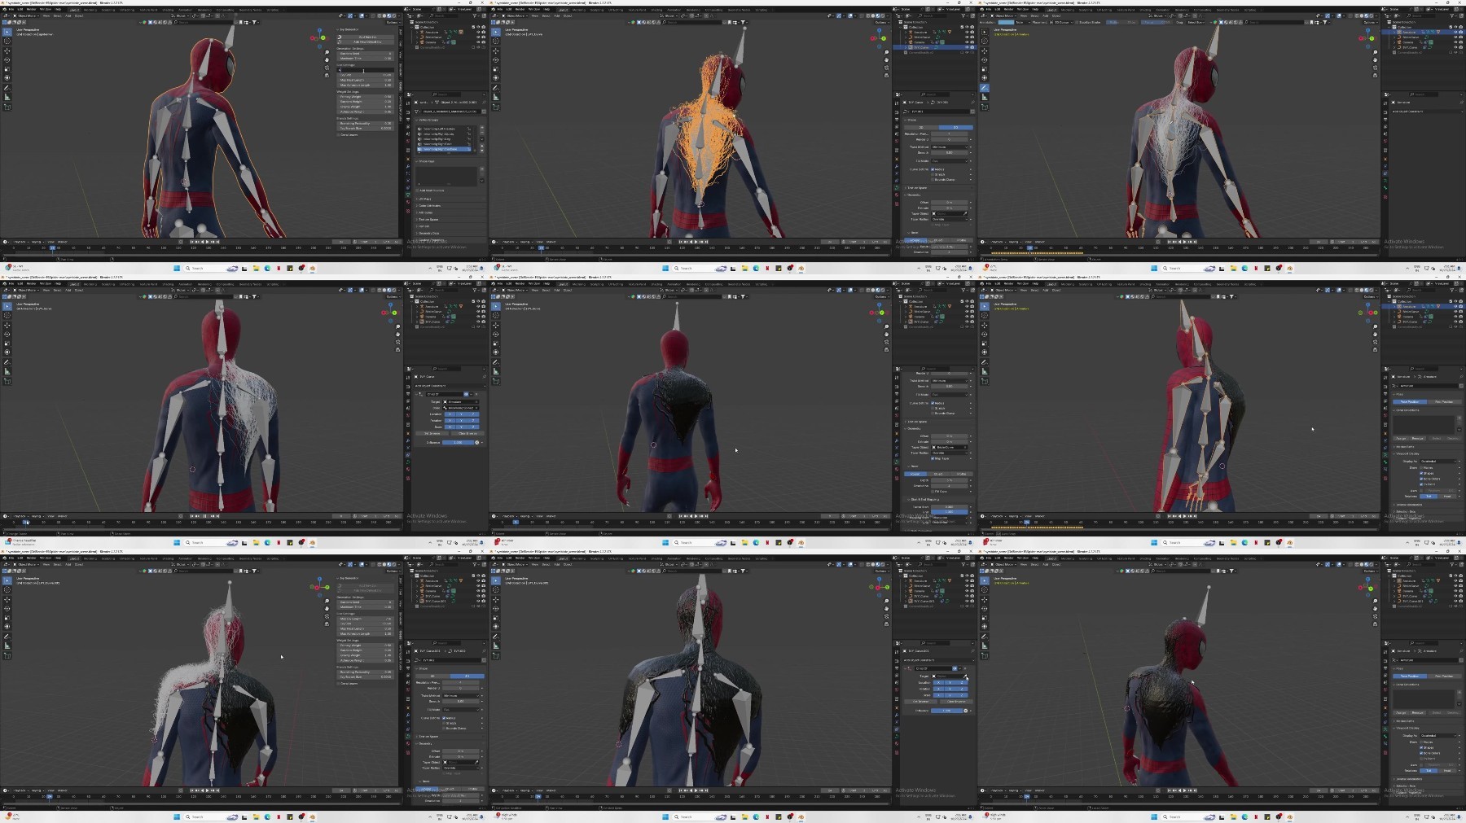Switch to Shading workspace tab in middle-left window
Screen dimensions: 1466x823
[x=169, y=284]
